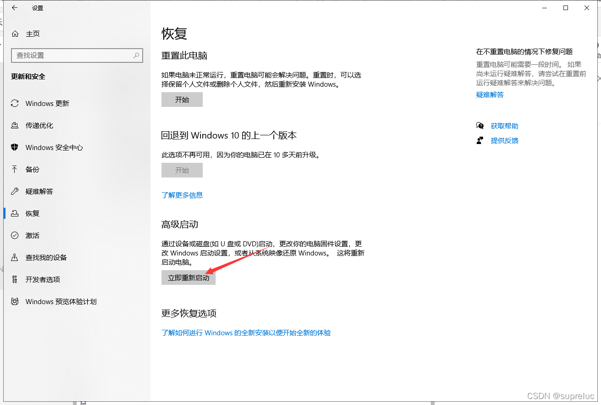Click the wrench icon for 疑难解答
Viewport: 601px width, 405px height.
[x=15, y=192]
